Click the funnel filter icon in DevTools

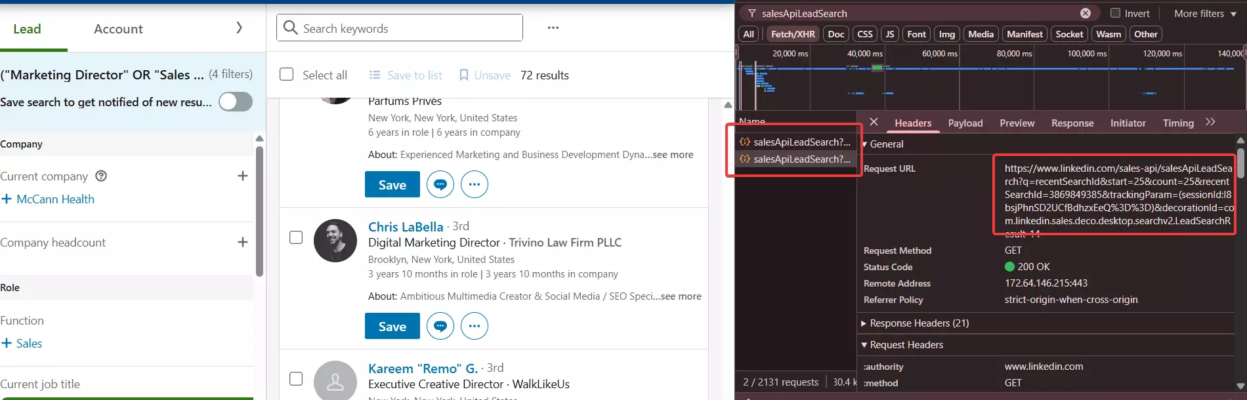tap(751, 13)
